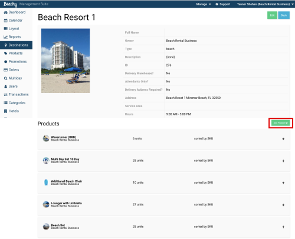Click the 'Beach Resort 1' page heading
The height and width of the screenshot is (239, 295).
[x=67, y=17]
